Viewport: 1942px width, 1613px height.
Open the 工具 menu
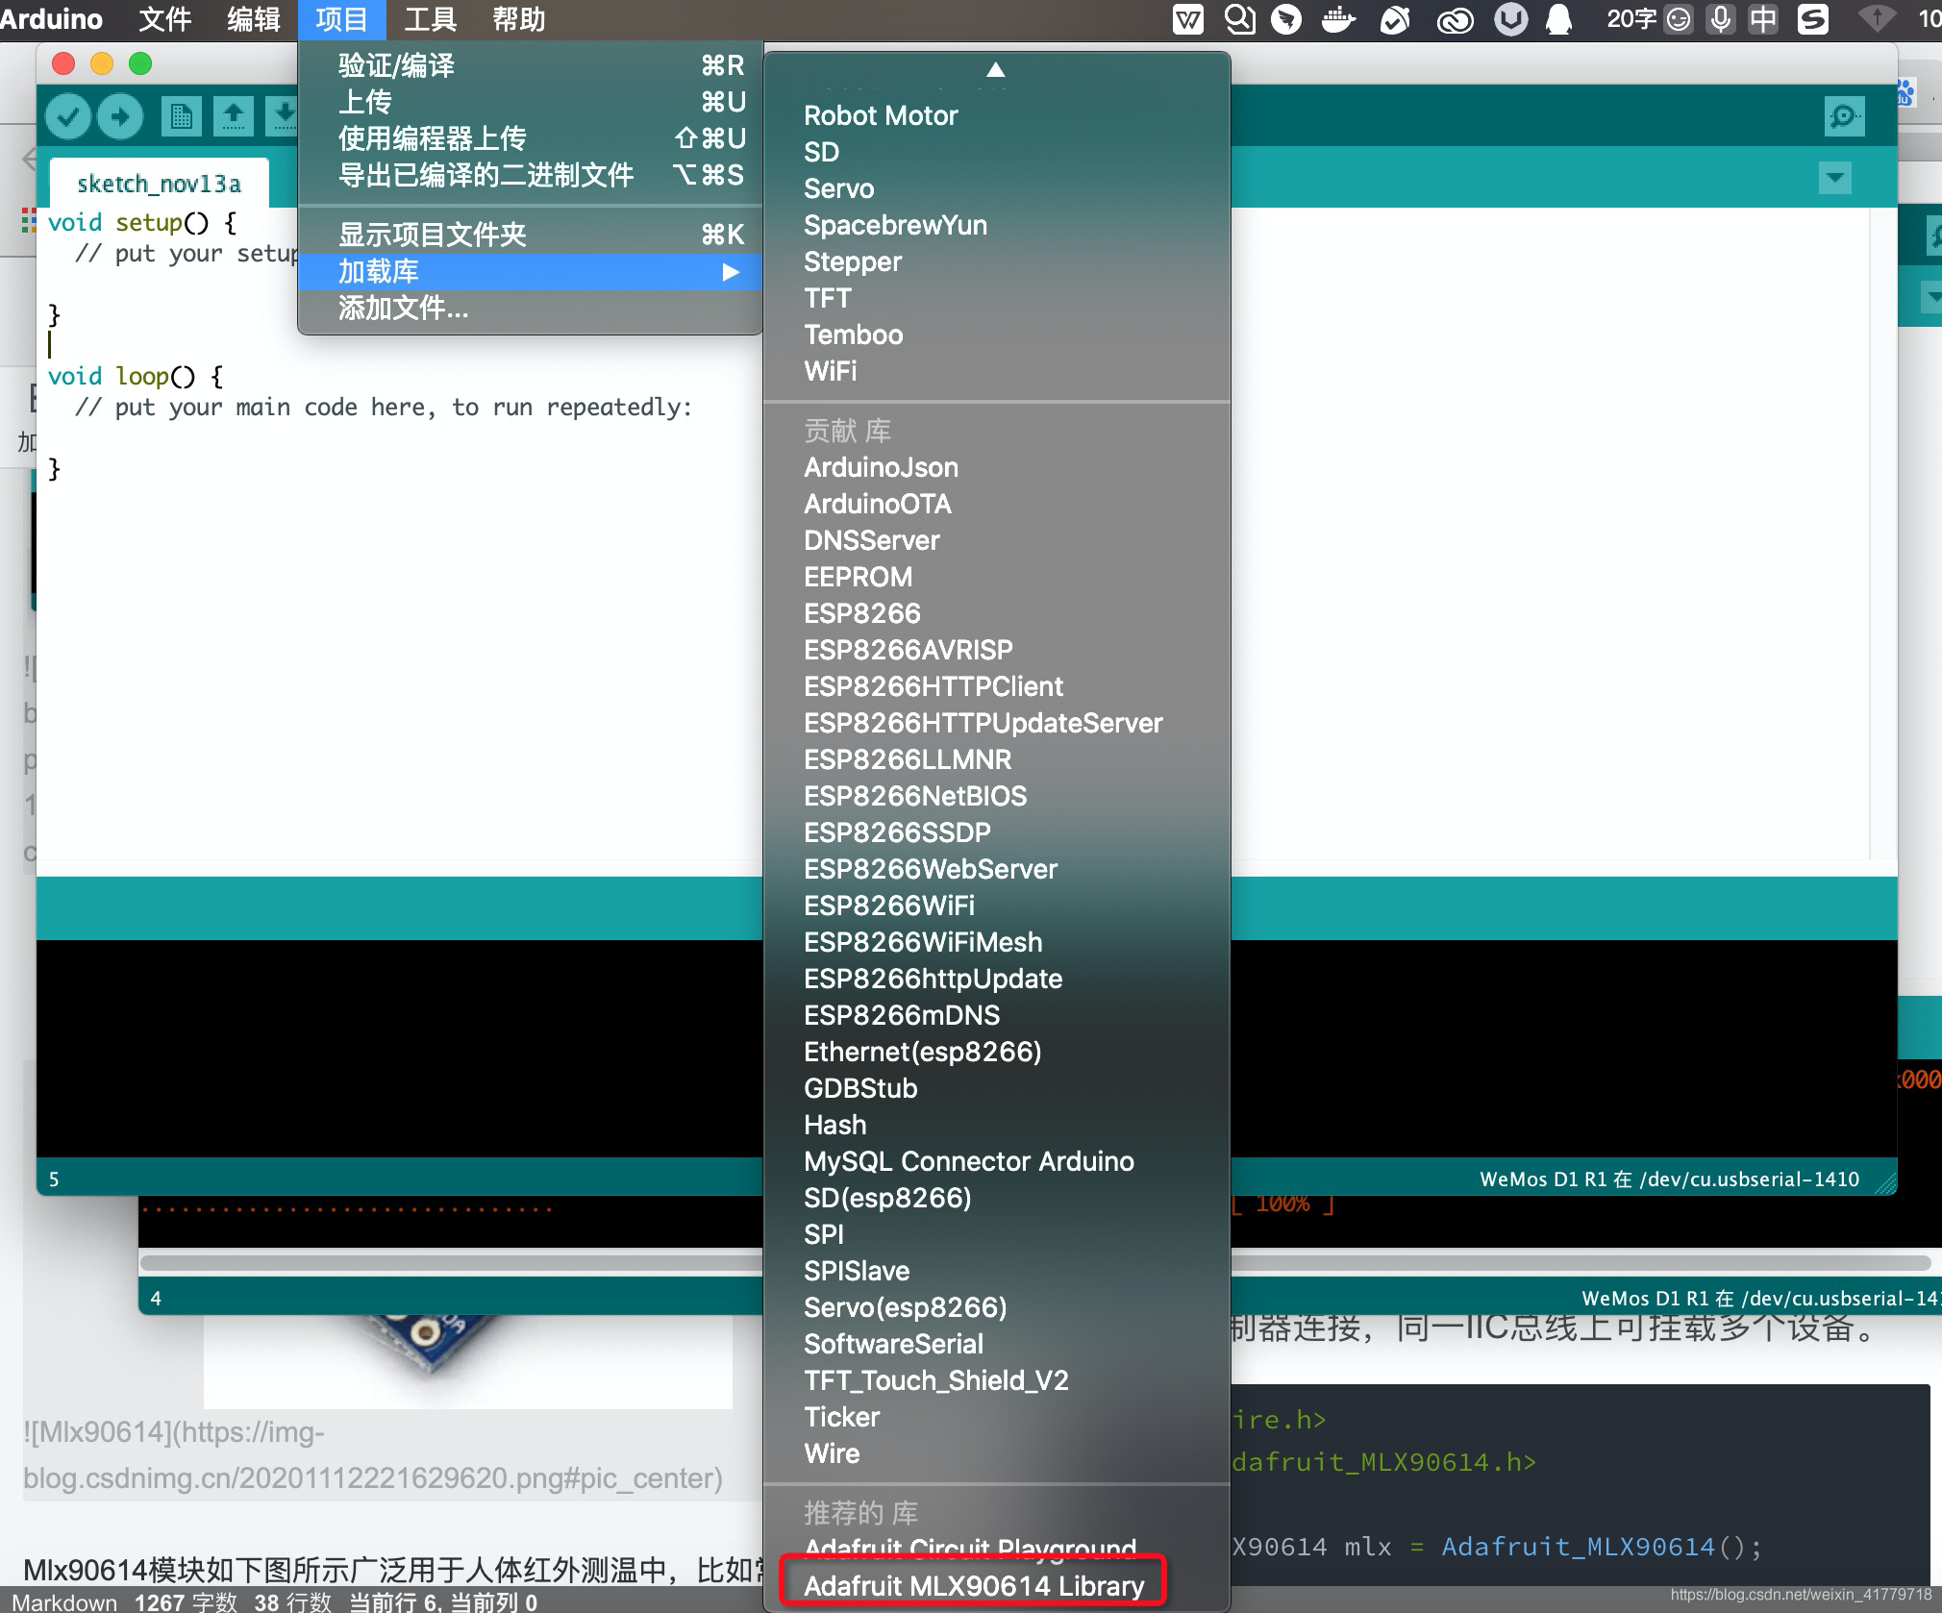tap(430, 18)
